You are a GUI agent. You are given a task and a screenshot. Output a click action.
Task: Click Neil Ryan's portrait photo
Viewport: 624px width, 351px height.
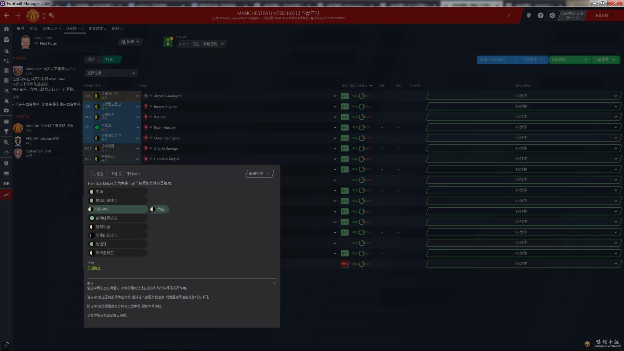26,42
